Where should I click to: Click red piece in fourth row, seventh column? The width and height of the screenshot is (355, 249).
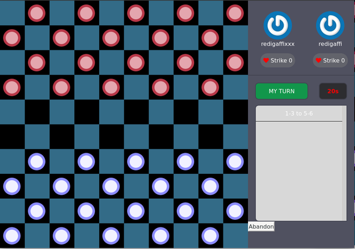pos(160,87)
